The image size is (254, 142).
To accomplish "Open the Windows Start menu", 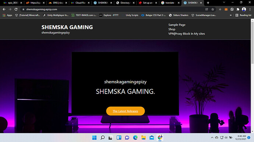I will (x=94, y=138).
